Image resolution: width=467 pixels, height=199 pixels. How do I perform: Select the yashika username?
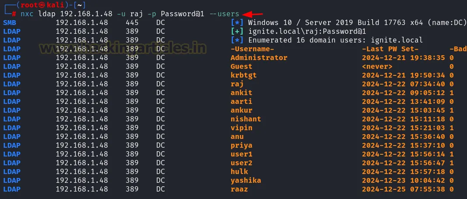pyautogui.click(x=246, y=180)
